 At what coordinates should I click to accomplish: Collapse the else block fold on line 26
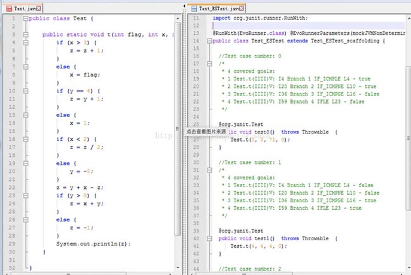pos(26,220)
